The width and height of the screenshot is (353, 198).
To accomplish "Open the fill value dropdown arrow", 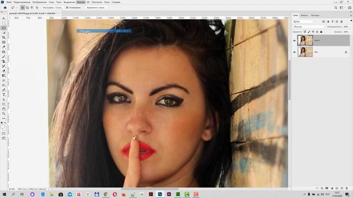I will click(x=350, y=32).
